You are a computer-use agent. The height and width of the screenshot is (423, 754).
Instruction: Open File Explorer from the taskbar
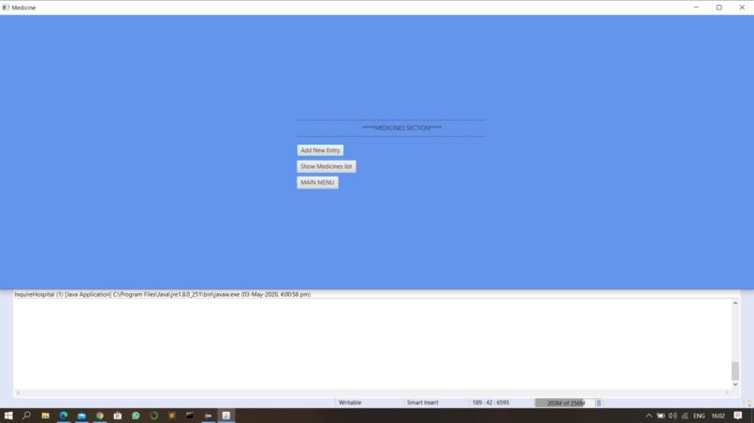pyautogui.click(x=45, y=416)
